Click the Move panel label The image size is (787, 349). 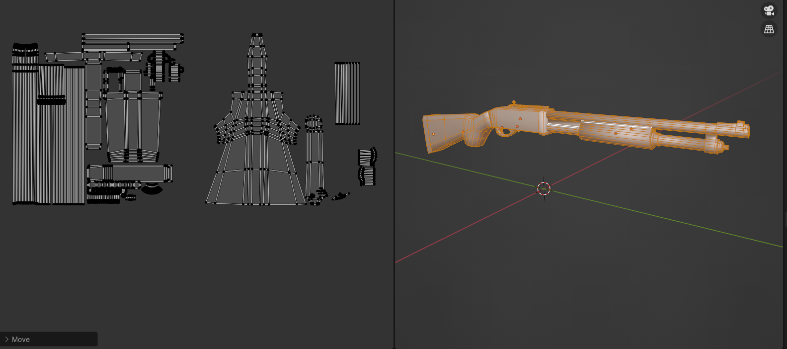click(21, 339)
